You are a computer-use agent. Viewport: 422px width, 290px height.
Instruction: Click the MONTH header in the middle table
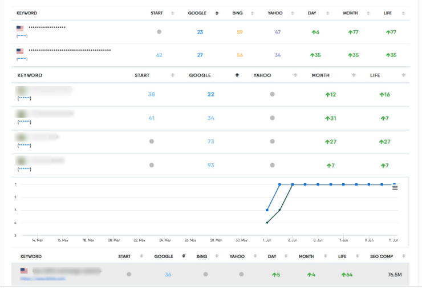click(320, 75)
